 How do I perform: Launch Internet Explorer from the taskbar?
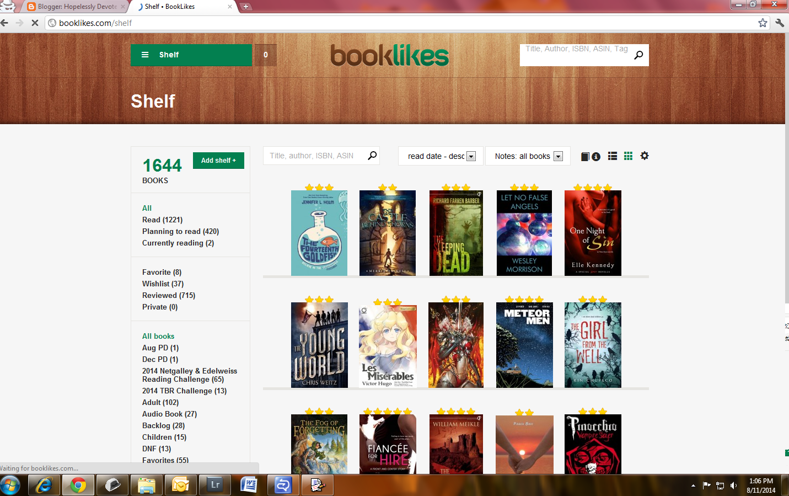[44, 485]
